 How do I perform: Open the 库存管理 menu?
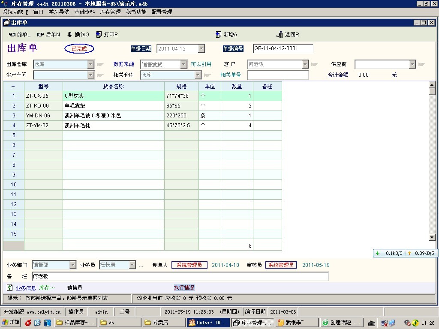click(x=110, y=12)
